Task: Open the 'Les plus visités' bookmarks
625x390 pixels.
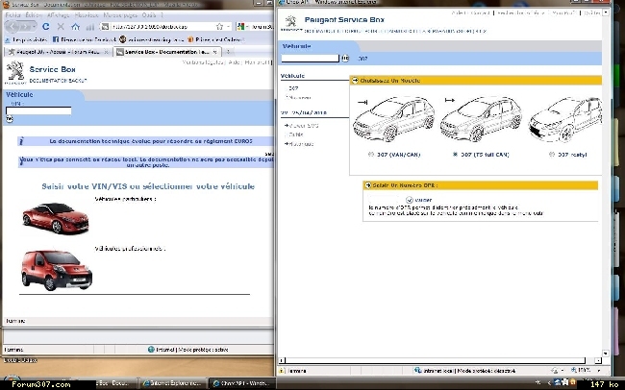Action: click(26, 39)
